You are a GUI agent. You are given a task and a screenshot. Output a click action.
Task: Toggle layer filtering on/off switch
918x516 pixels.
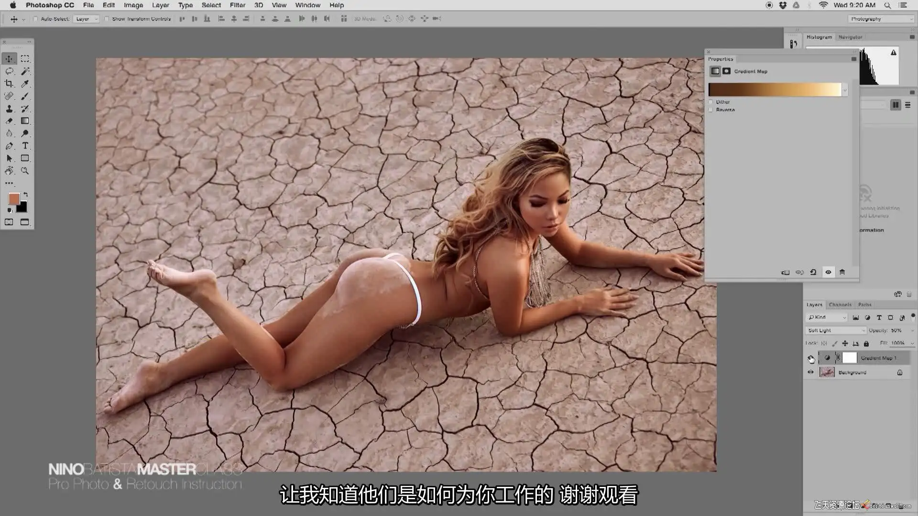point(913,317)
